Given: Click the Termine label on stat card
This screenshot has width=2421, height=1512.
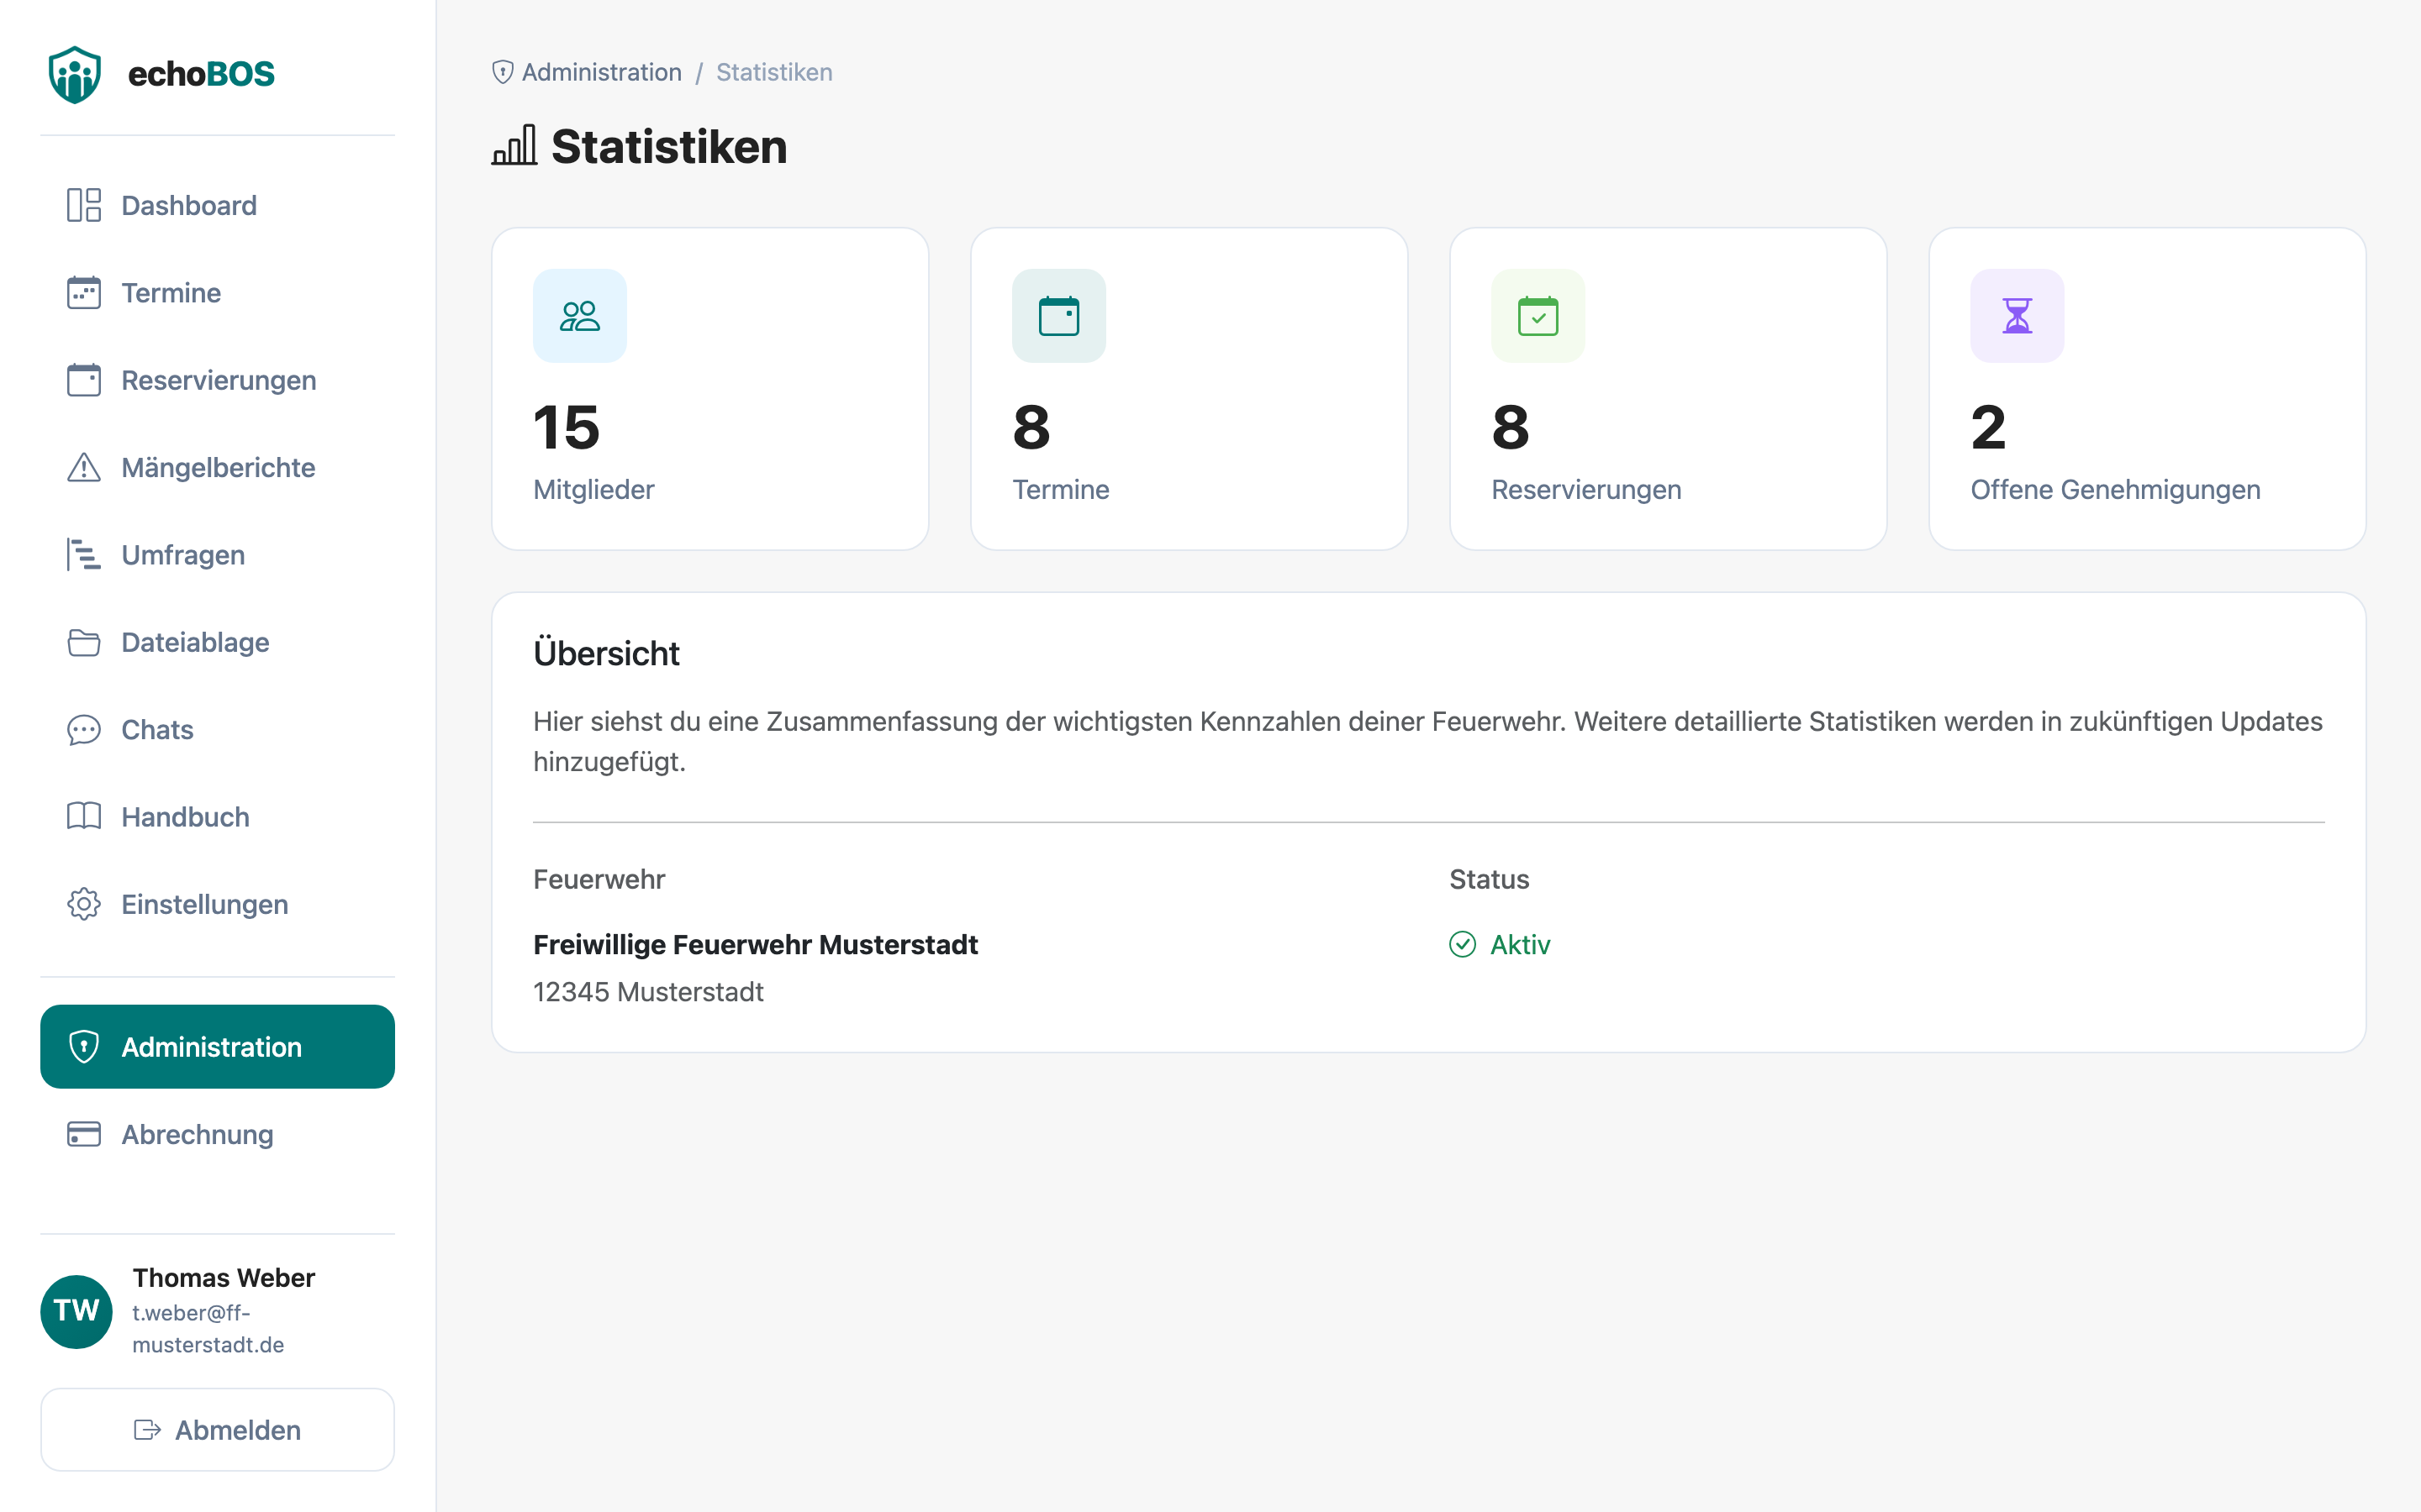Looking at the screenshot, I should [x=1060, y=489].
